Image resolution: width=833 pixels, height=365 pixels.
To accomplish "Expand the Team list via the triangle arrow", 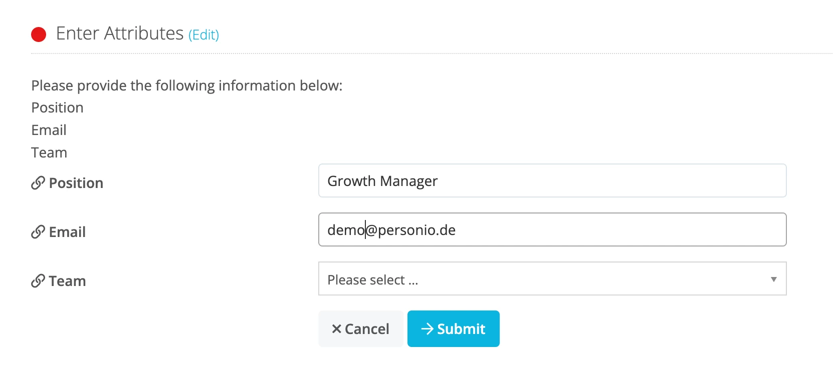I will [774, 279].
